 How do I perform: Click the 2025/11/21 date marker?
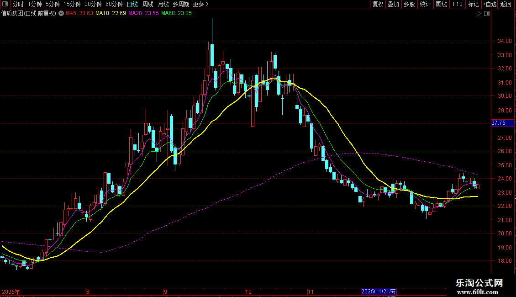pyautogui.click(x=379, y=292)
